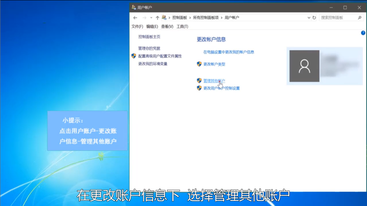Open the 查看(V) menu
367x206 pixels.
tap(167, 26)
